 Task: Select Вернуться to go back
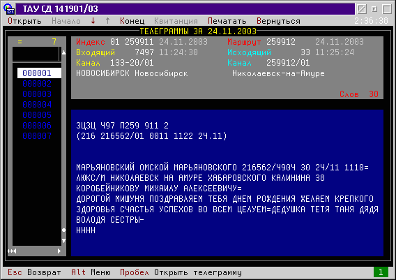point(279,21)
